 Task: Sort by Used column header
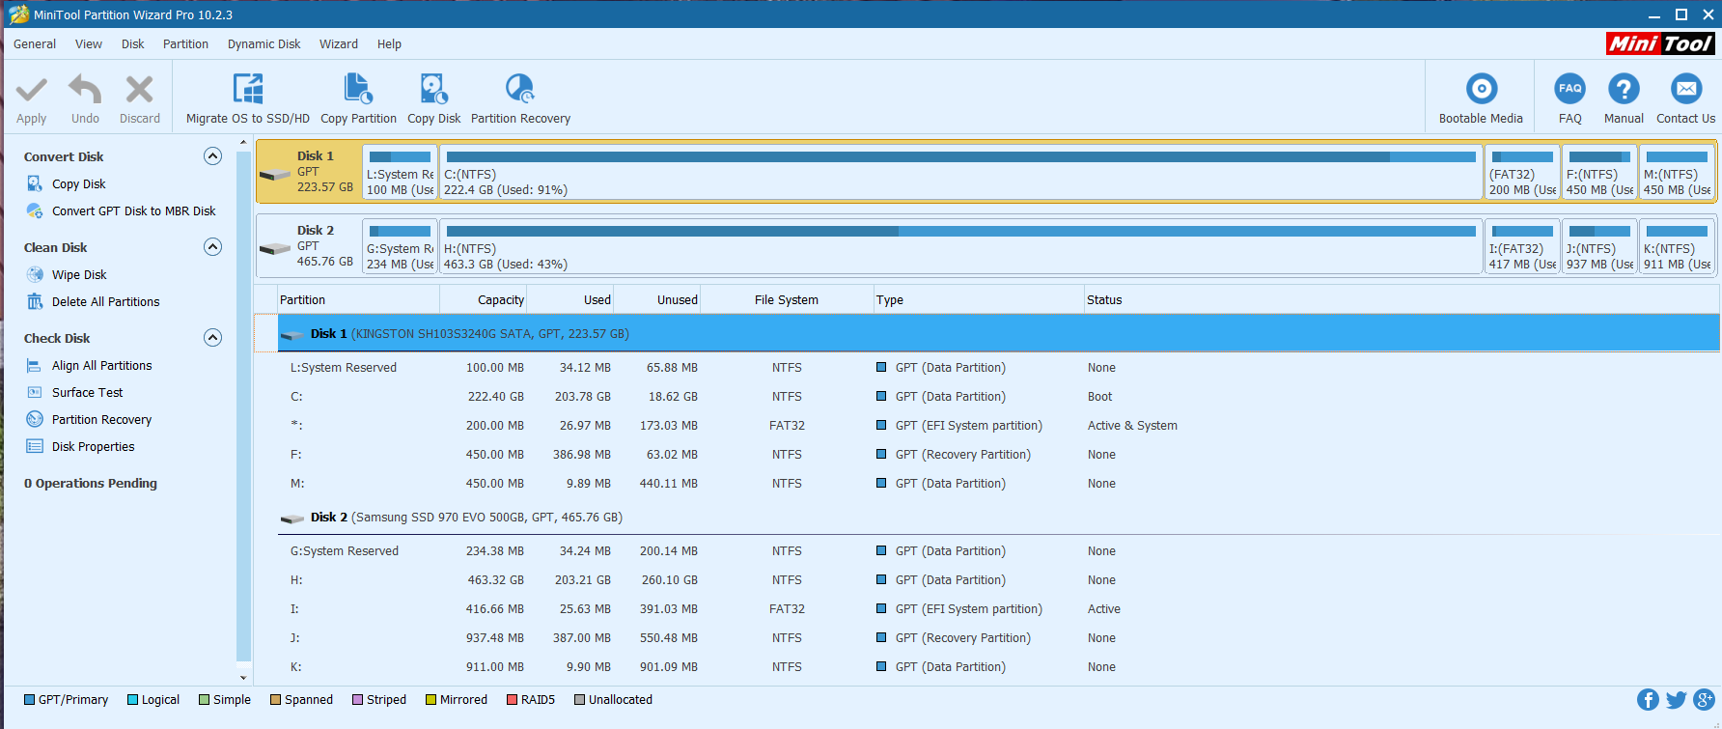point(569,300)
